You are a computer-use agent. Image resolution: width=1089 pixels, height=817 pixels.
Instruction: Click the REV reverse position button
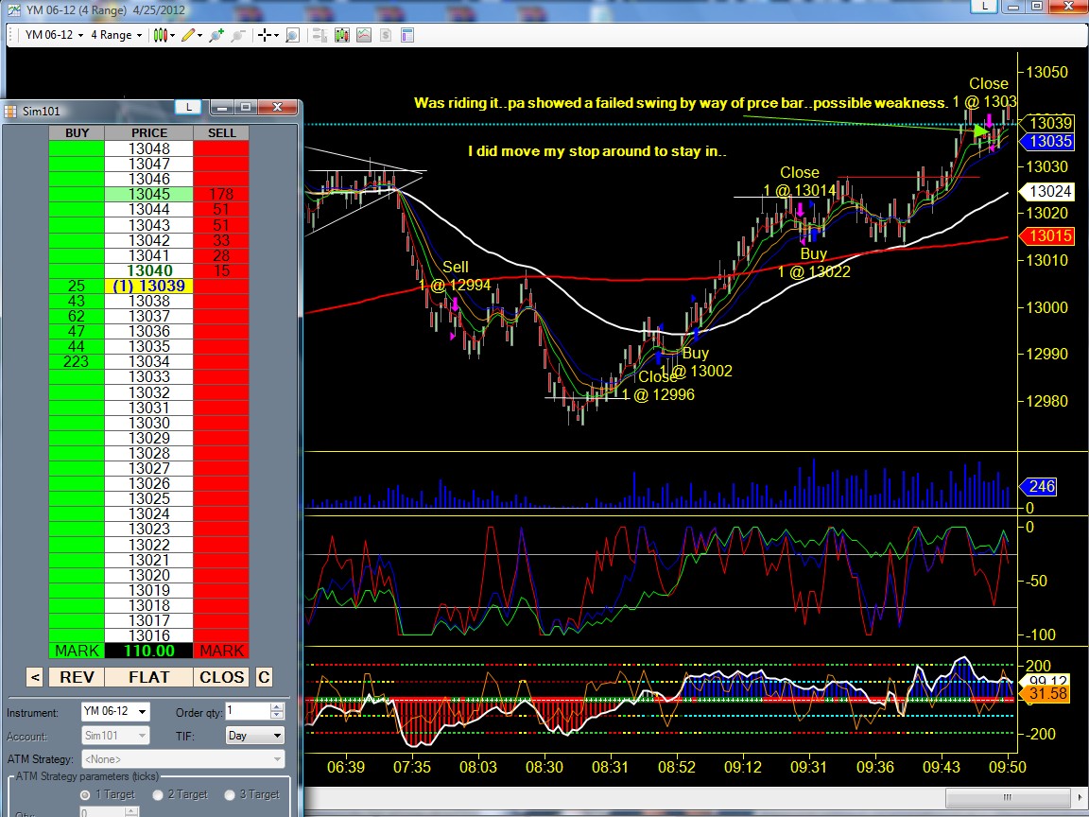point(77,677)
